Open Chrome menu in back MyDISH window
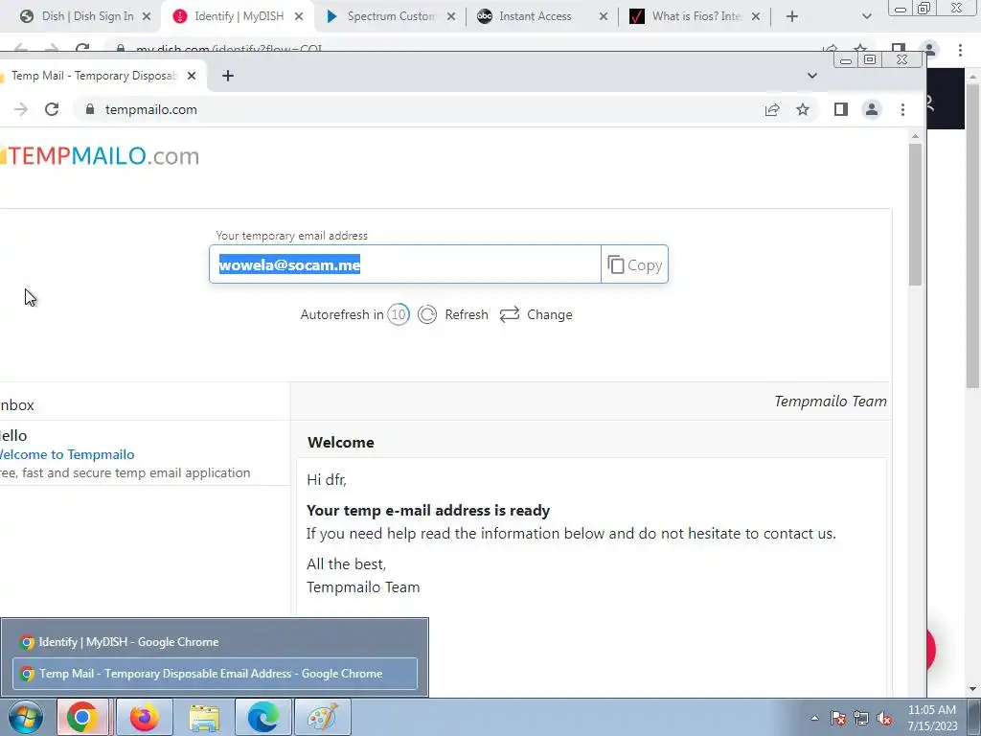The height and width of the screenshot is (736, 981). (x=960, y=50)
